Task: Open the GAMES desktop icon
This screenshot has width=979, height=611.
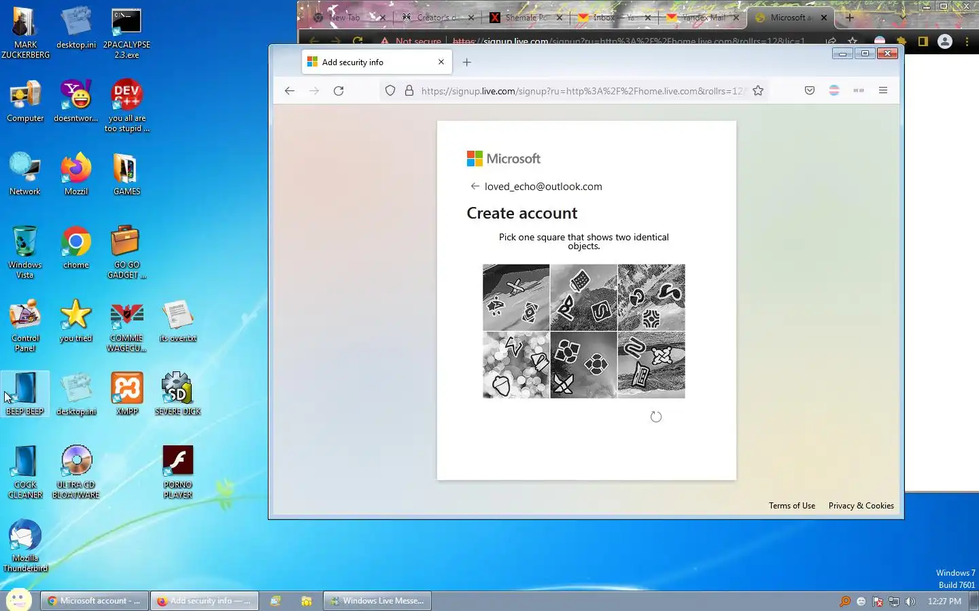Action: click(126, 174)
